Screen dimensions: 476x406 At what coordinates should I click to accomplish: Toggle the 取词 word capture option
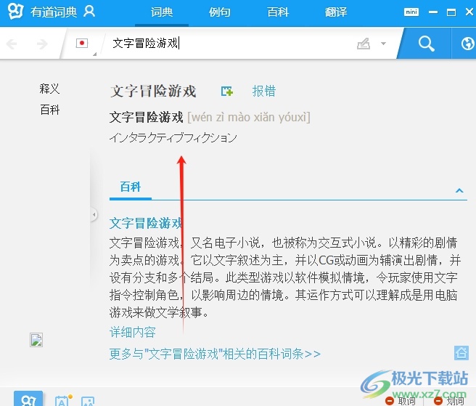coord(401,400)
